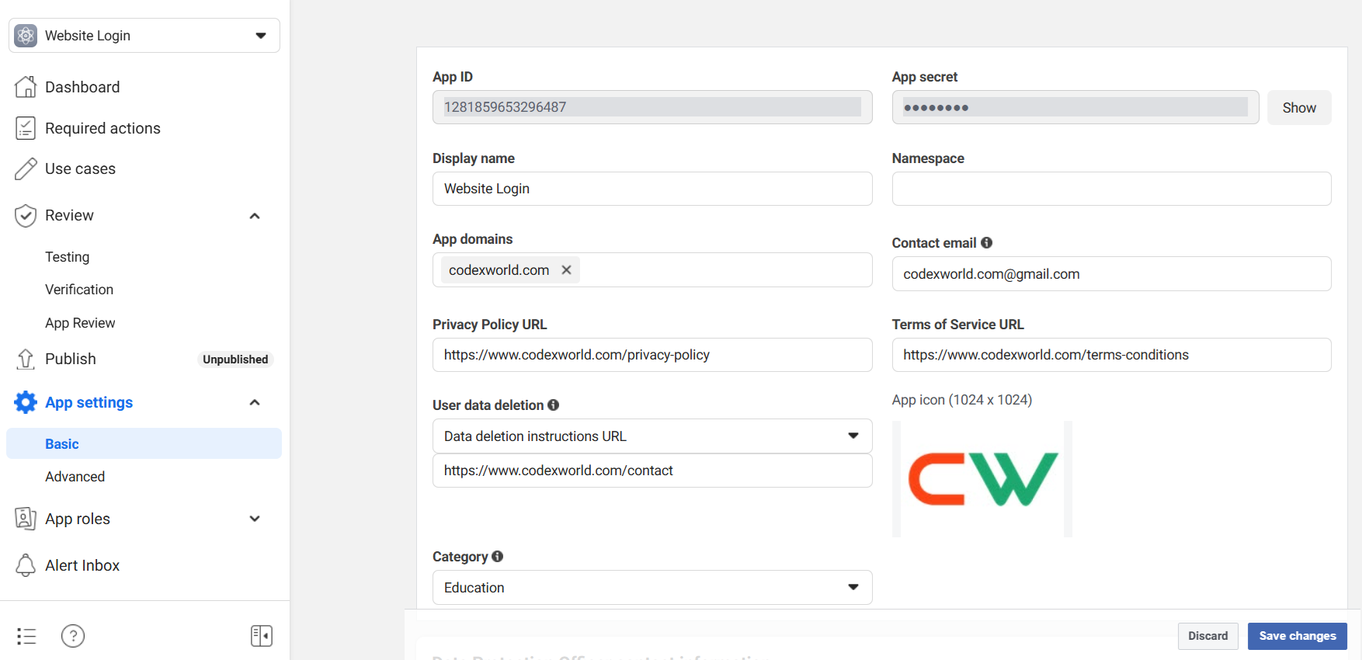Open the help question mark icon
This screenshot has height=660, width=1362.
click(x=73, y=636)
